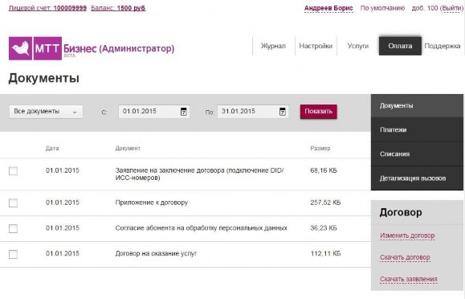Open the calendar icon in the start date field
The width and height of the screenshot is (465, 299).
point(184,112)
